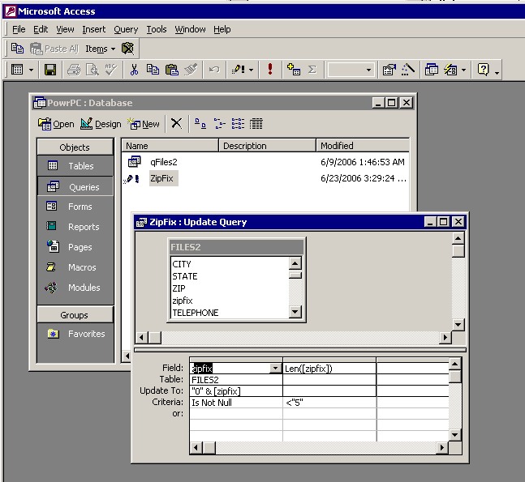
Task: Open the Window menu
Action: pos(190,29)
